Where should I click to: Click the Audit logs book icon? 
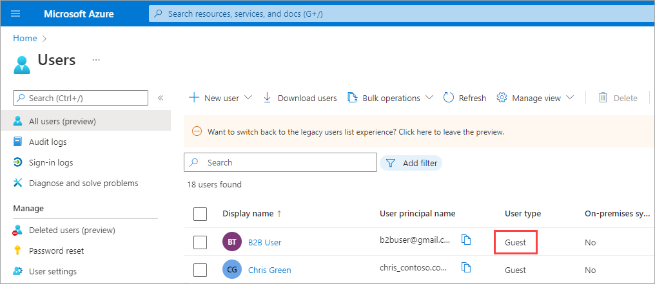17,142
